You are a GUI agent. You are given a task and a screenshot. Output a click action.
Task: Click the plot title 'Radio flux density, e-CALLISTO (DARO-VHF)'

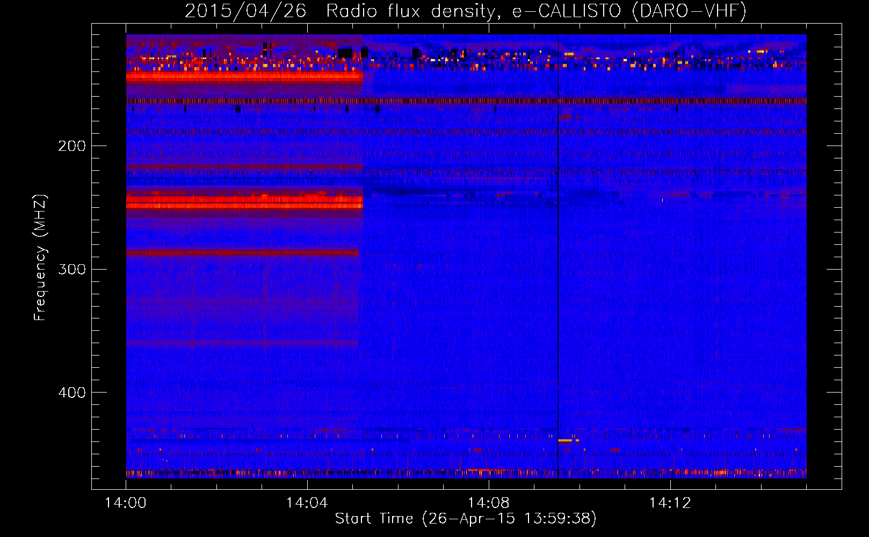click(536, 11)
